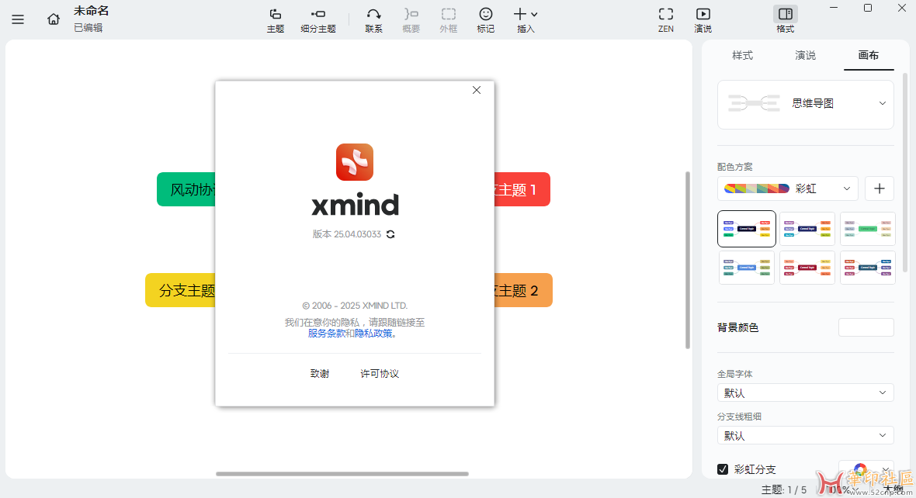Toggle the 格式 format panel
The width and height of the screenshot is (916, 498).
click(x=785, y=20)
